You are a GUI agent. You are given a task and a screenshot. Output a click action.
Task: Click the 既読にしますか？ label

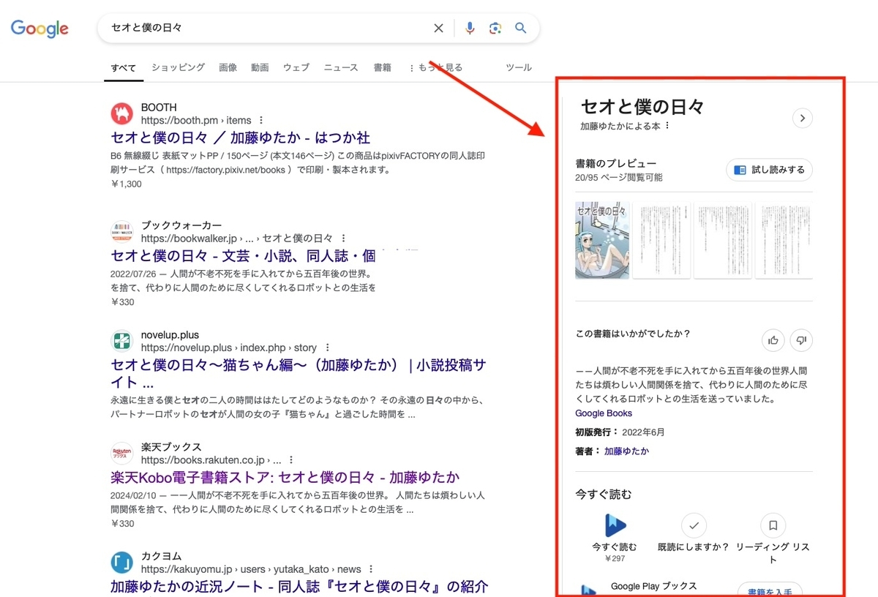click(694, 547)
